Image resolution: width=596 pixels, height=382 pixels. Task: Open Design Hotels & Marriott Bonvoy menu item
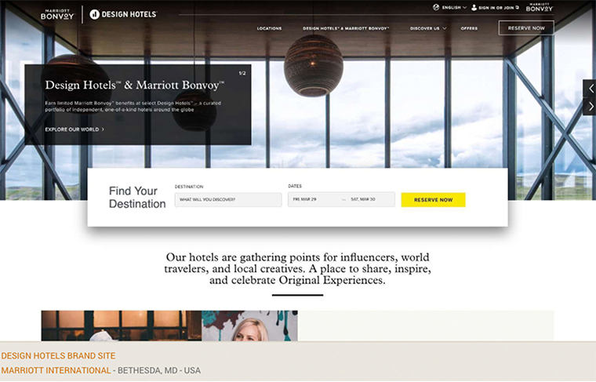coord(346,28)
